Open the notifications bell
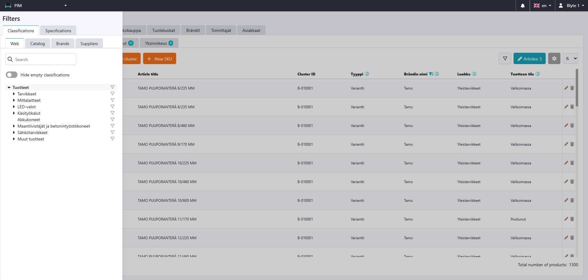 pyautogui.click(x=522, y=6)
